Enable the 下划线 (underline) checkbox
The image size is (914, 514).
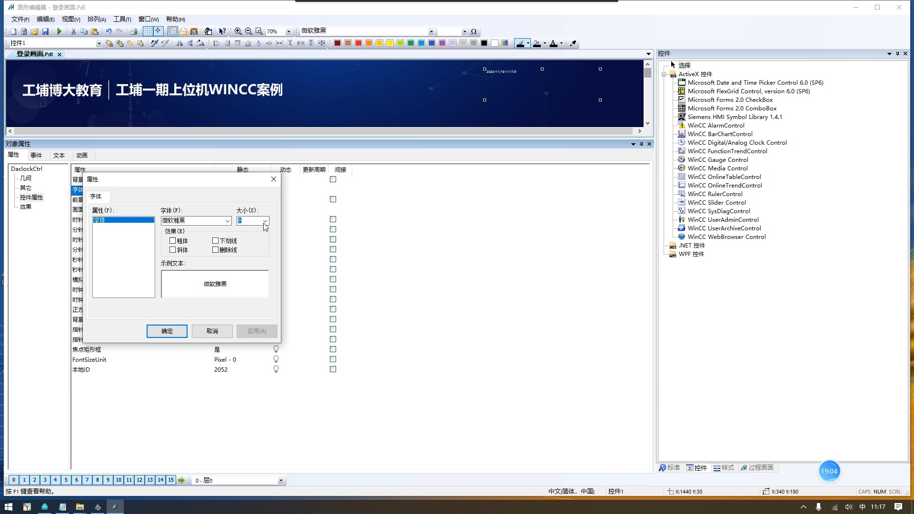pyautogui.click(x=215, y=241)
